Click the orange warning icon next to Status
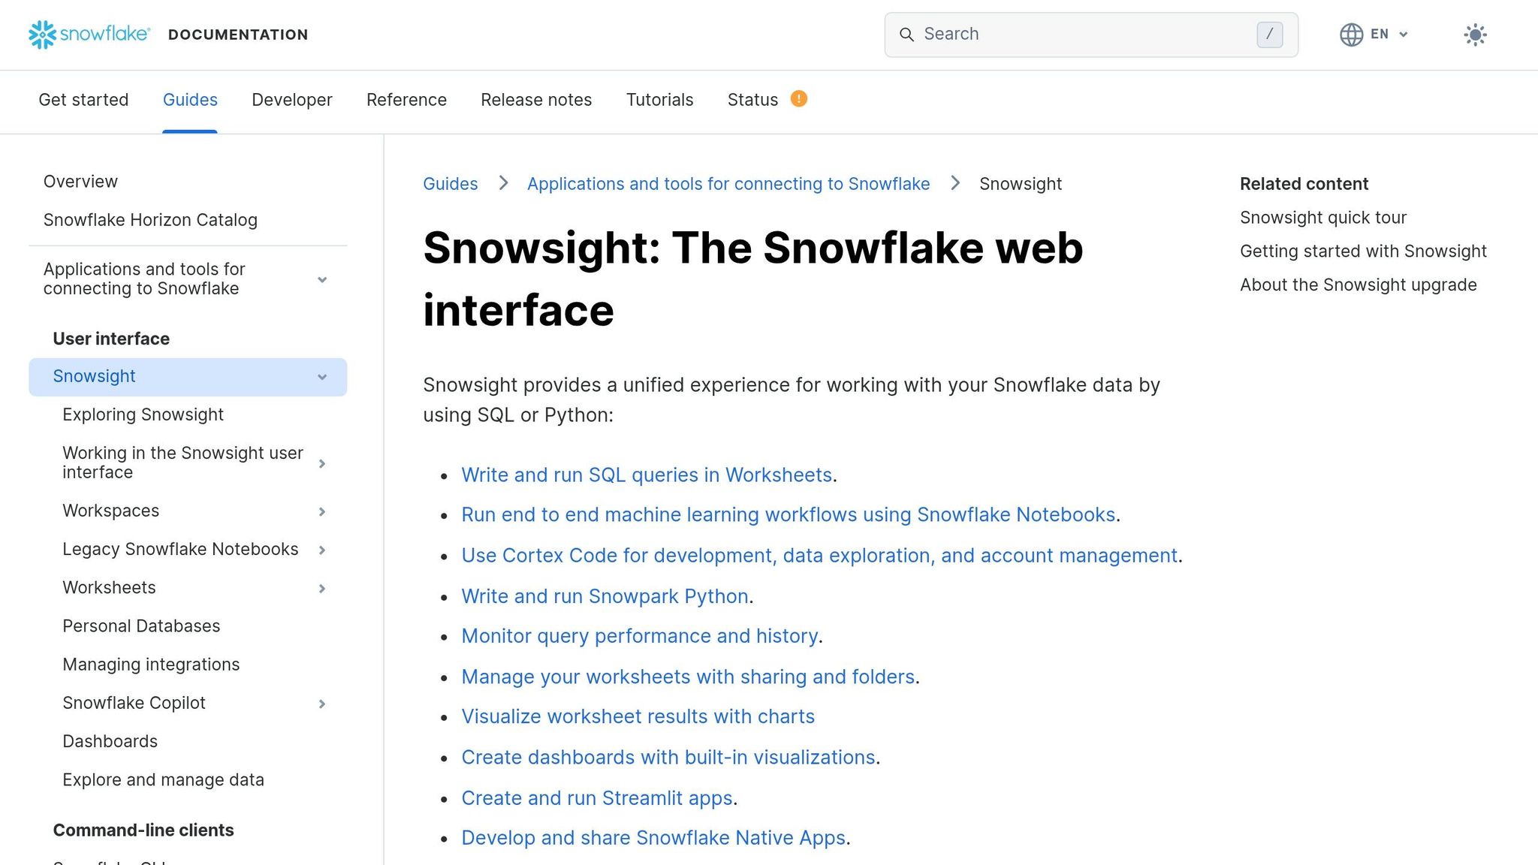Viewport: 1538px width, 865px height. point(798,98)
